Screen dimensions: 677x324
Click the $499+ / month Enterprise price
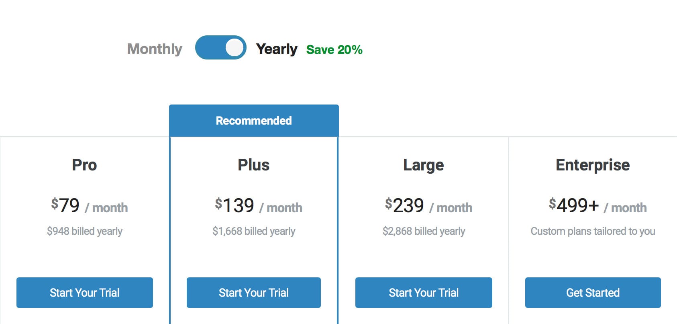597,206
